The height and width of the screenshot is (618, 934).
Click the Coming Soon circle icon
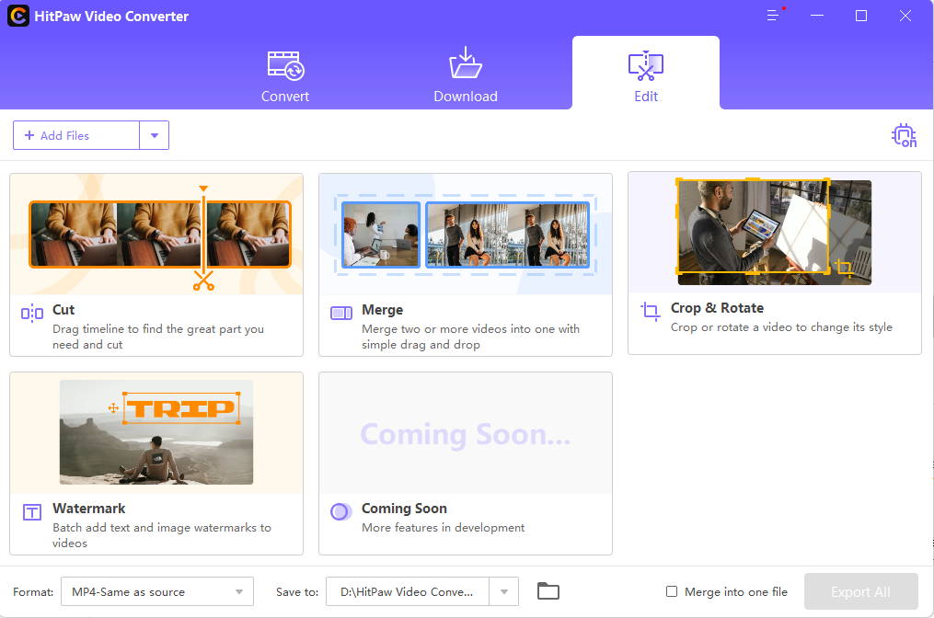[x=340, y=511]
